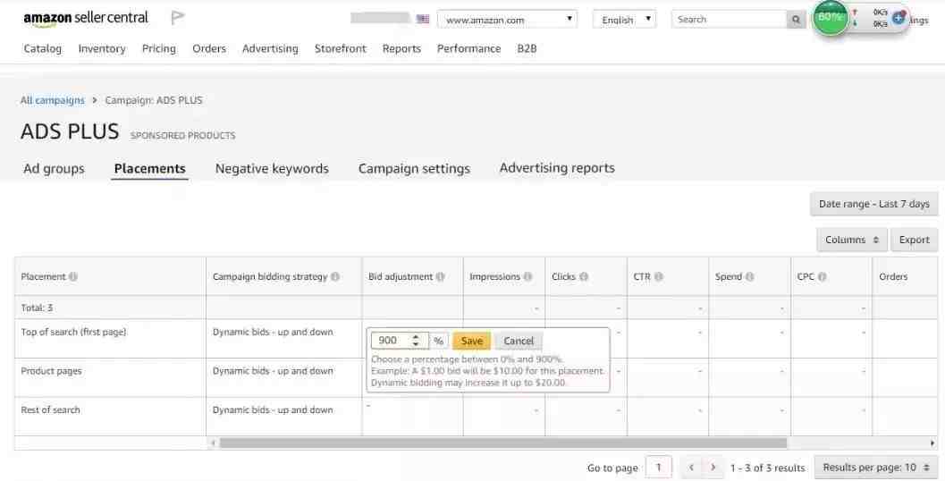Open the Date range - Last 7 days selector
945x481 pixels.
873,204
